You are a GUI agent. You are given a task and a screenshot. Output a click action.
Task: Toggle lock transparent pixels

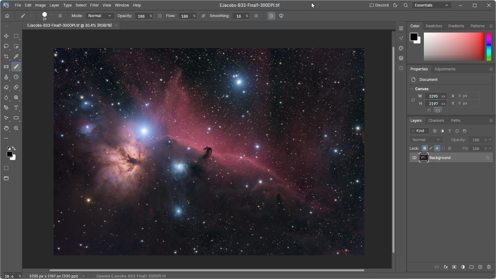pyautogui.click(x=425, y=148)
